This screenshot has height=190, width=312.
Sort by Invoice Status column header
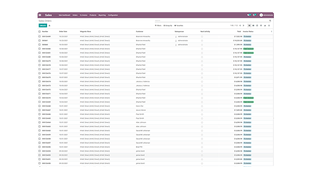coord(248,32)
